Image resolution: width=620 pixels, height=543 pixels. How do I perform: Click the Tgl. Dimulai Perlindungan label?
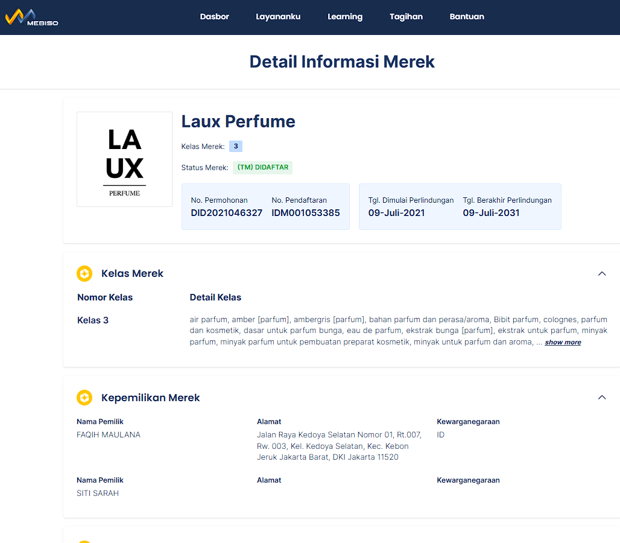(411, 200)
